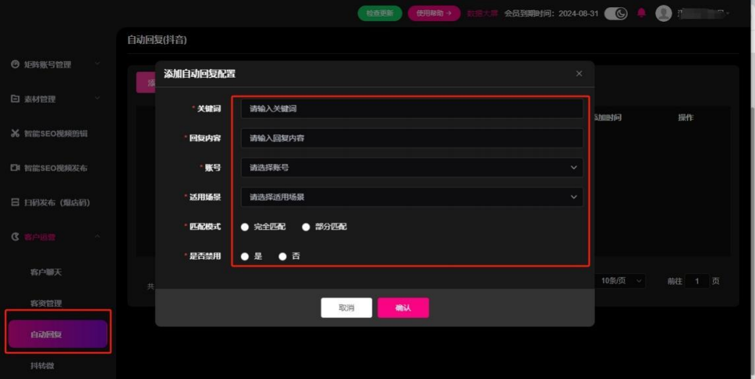This screenshot has height=379, width=755.
Task: Select the 完全匹配 radio option
Action: pos(245,227)
